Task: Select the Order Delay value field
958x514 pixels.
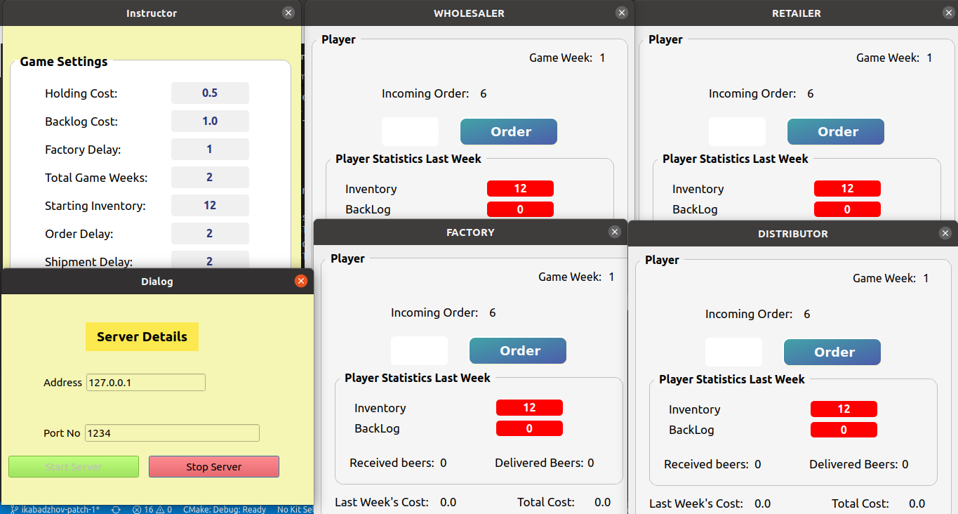Action: click(x=210, y=233)
